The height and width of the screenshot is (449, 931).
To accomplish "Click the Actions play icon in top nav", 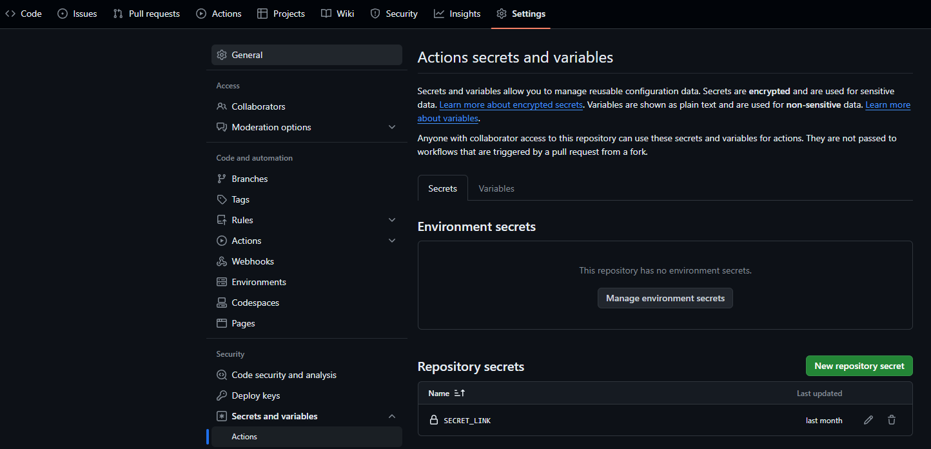I will click(x=201, y=14).
